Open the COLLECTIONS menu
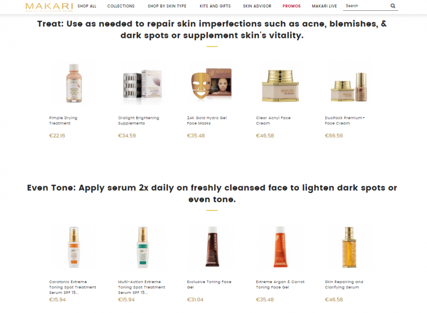The image size is (427, 313). [121, 6]
